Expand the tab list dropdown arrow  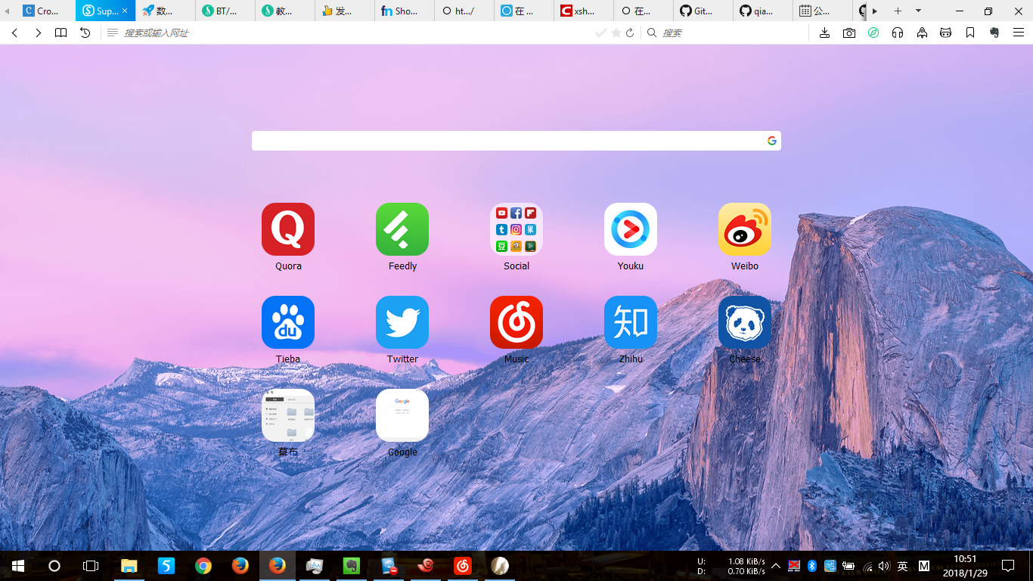pos(918,11)
